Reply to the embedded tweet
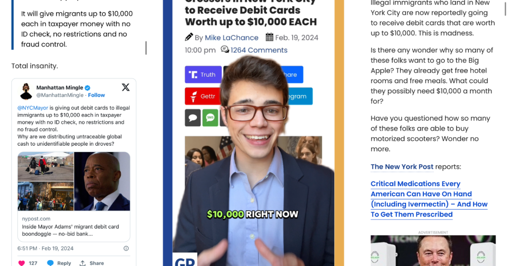Image resolution: width=507 pixels, height=266 pixels. pos(59,263)
